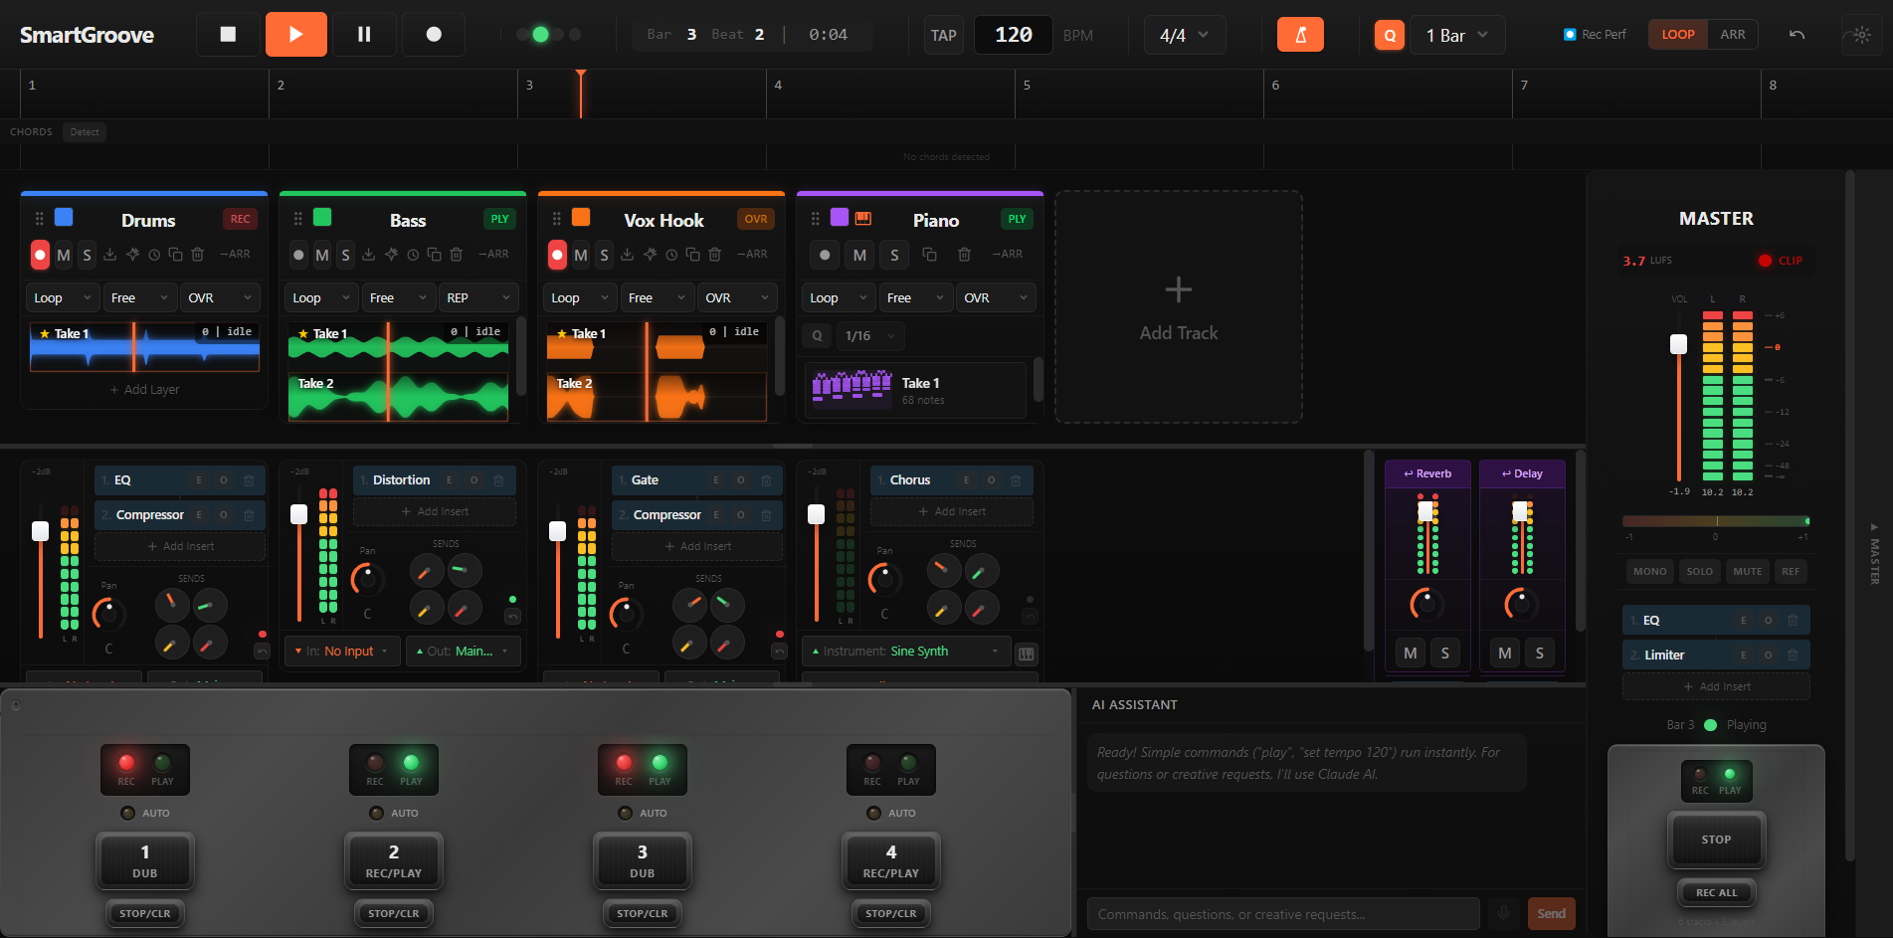Choose the Bass input from No Input dropdown
Screen dimensions: 1893x938
pos(342,652)
